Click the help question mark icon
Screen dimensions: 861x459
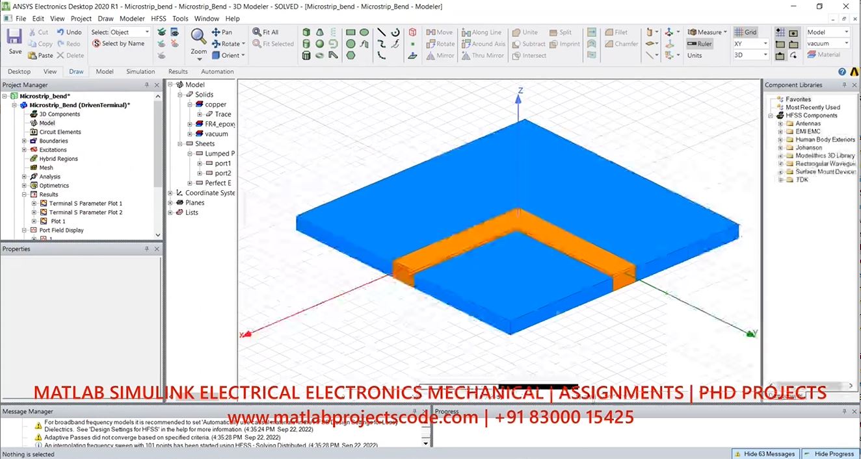(x=842, y=71)
